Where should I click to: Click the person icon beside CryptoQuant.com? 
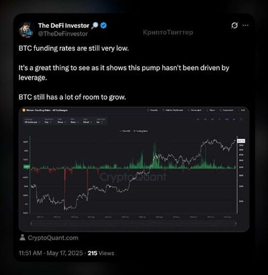22,238
